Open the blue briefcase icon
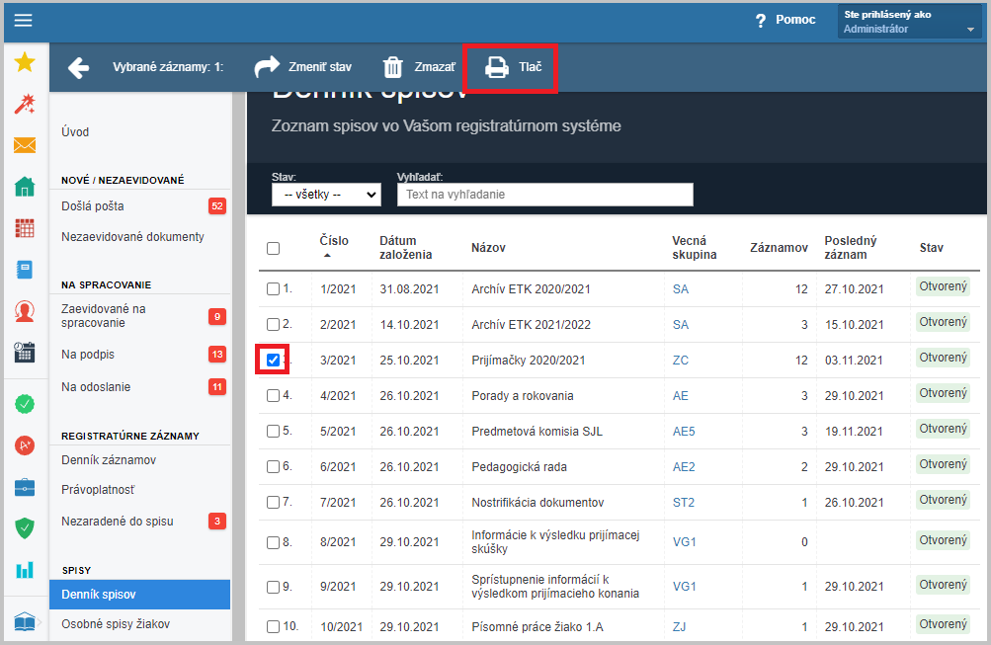The image size is (991, 645). coord(25,487)
